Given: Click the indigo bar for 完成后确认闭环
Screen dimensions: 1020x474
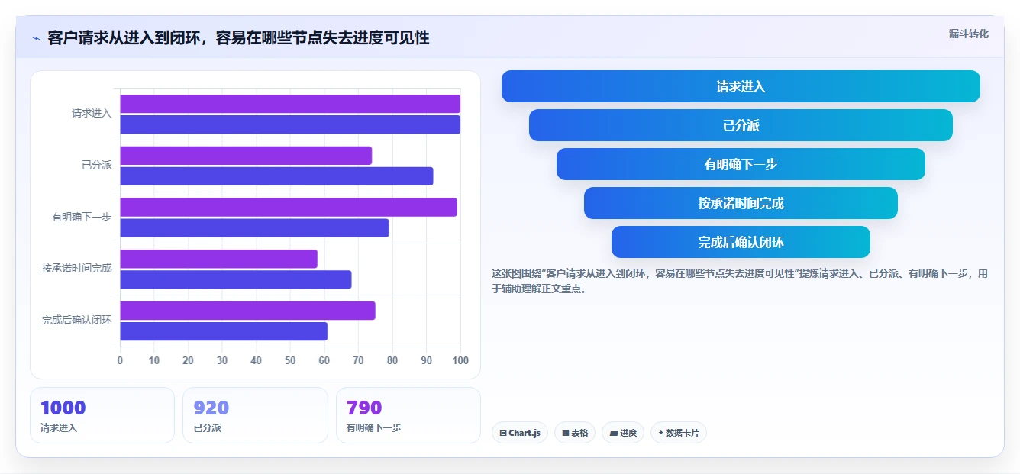Looking at the screenshot, I should click(224, 331).
